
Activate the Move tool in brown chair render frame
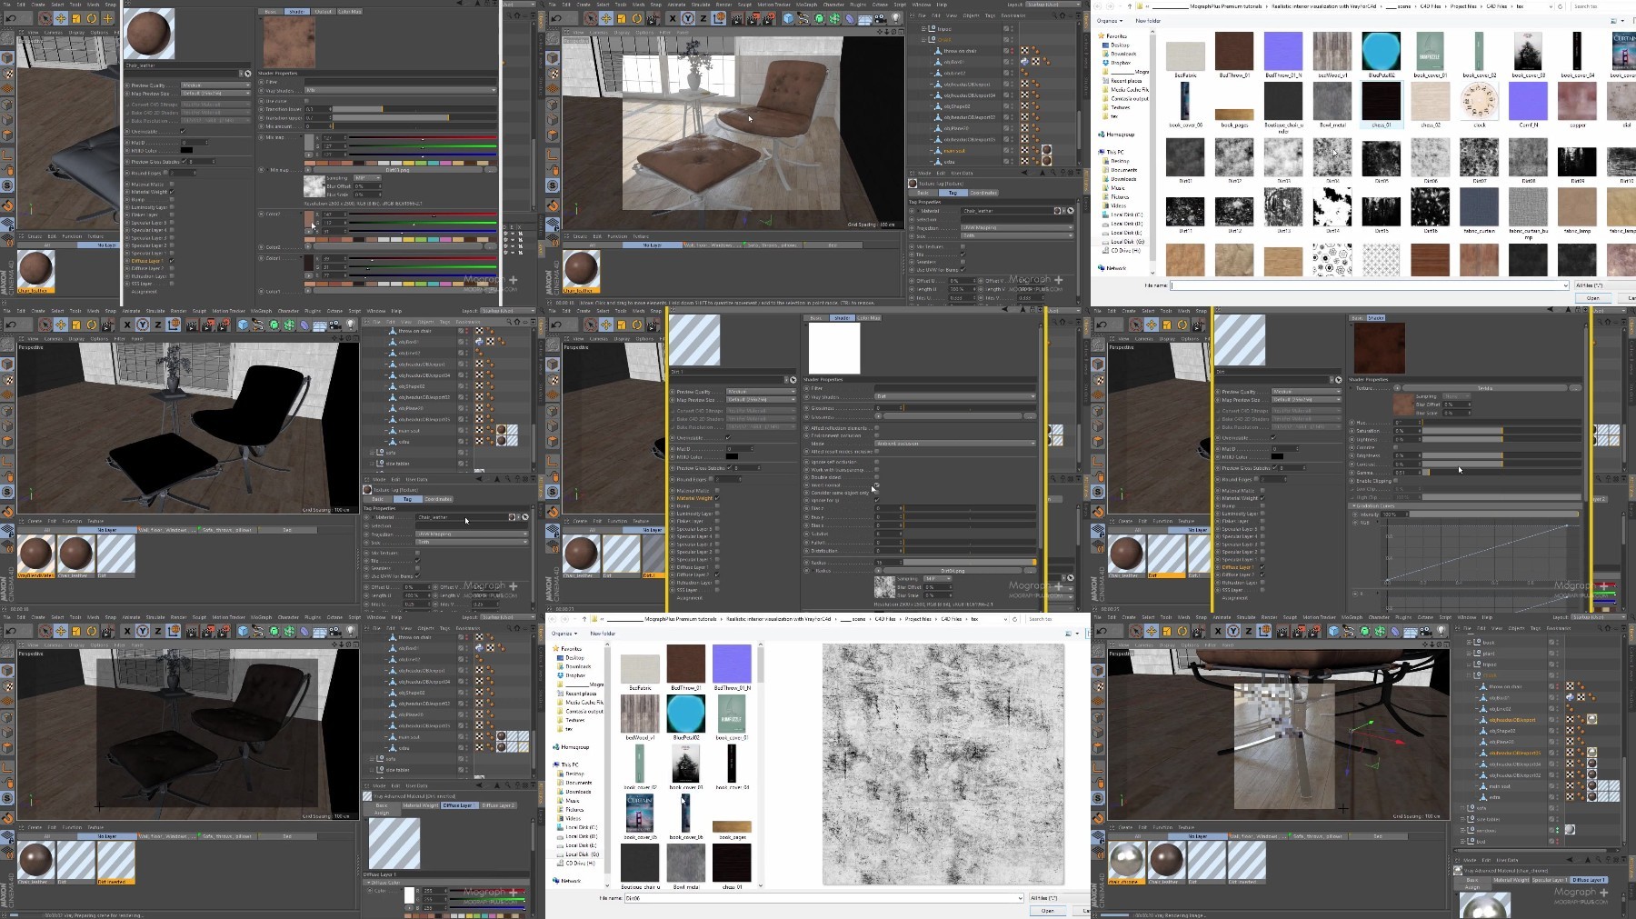(606, 18)
